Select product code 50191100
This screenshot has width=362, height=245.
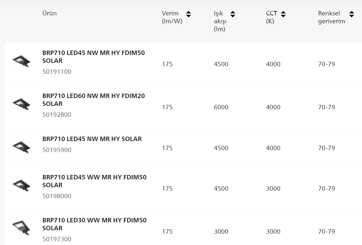(x=57, y=72)
